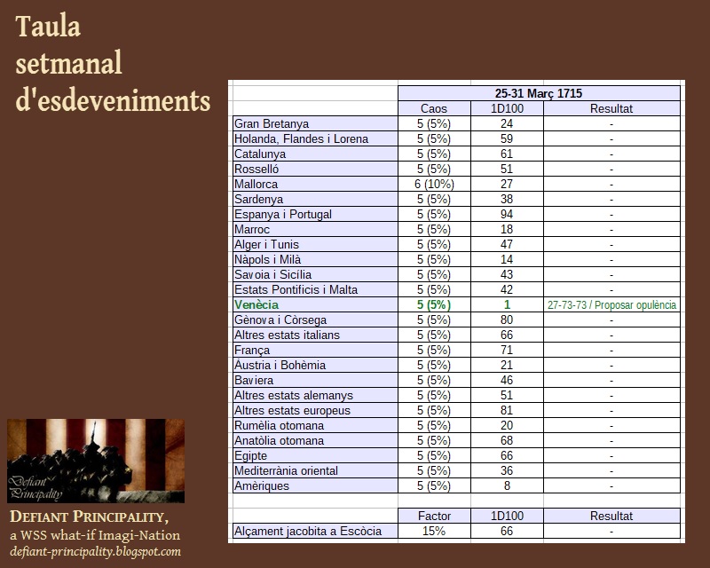Select the '71' roll for França

[x=507, y=351]
